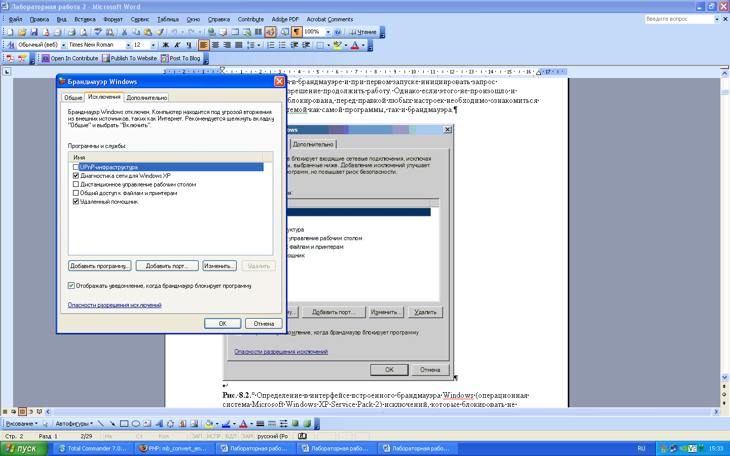The width and height of the screenshot is (730, 456).
Task: Apply underline formatting (Ч)
Action: point(189,45)
